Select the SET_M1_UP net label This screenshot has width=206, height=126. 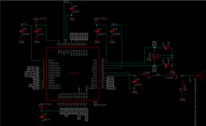click(x=33, y=68)
